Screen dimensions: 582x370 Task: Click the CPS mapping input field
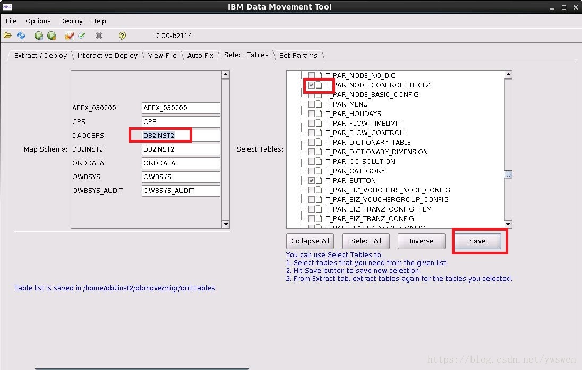click(181, 122)
